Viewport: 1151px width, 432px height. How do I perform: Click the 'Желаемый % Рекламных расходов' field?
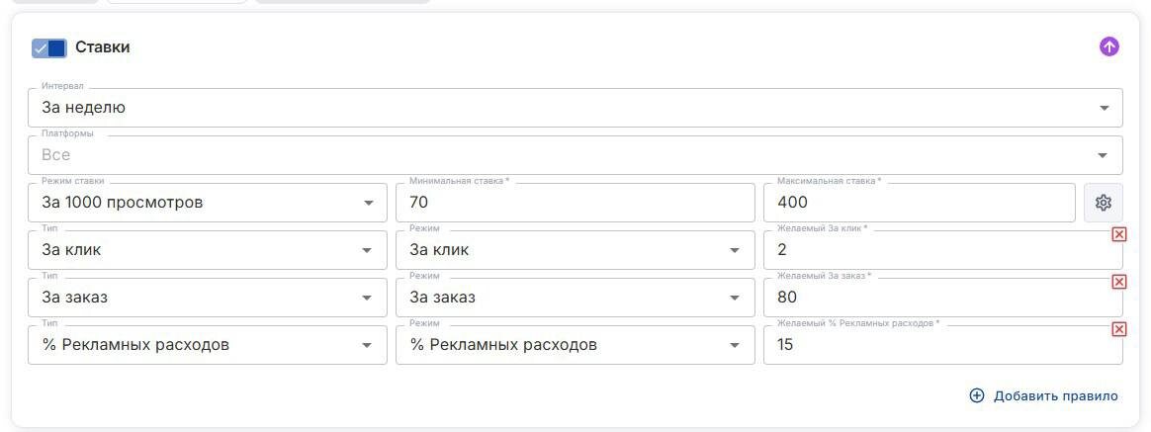(939, 345)
